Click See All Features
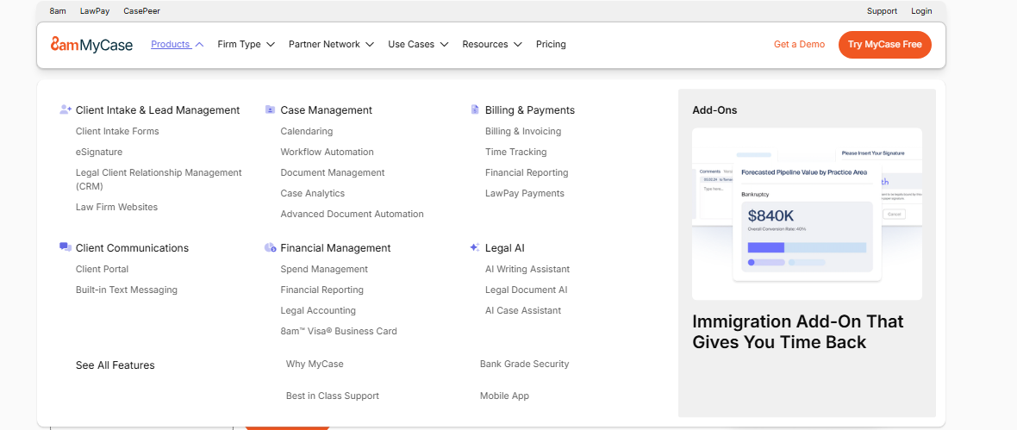Image resolution: width=1017 pixels, height=430 pixels. click(x=115, y=365)
